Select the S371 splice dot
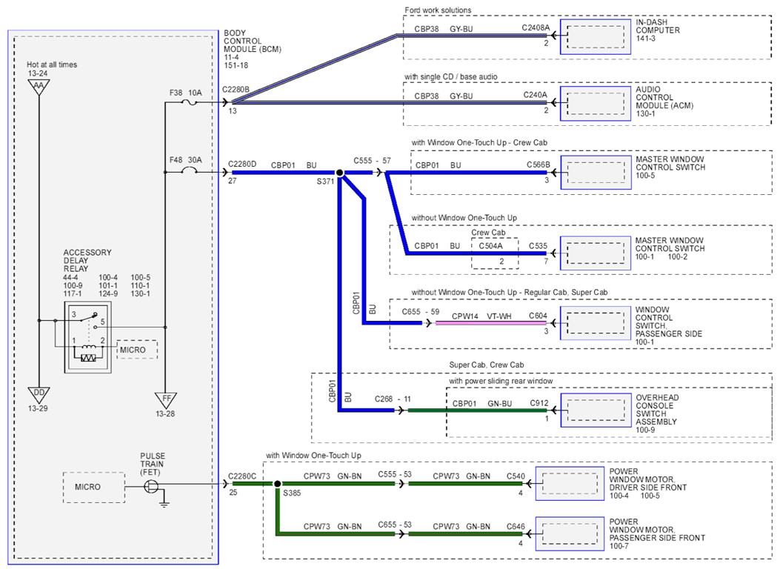 340,173
